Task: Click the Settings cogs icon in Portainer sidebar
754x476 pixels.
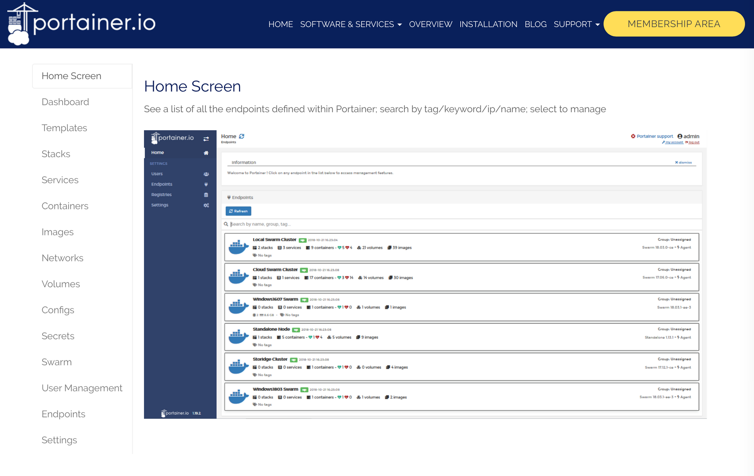Action: click(x=206, y=205)
